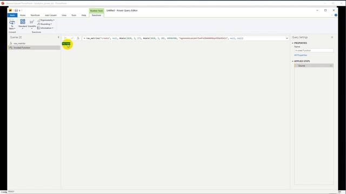Collapse the Queries pane
The image size is (346, 194).
click(58, 37)
